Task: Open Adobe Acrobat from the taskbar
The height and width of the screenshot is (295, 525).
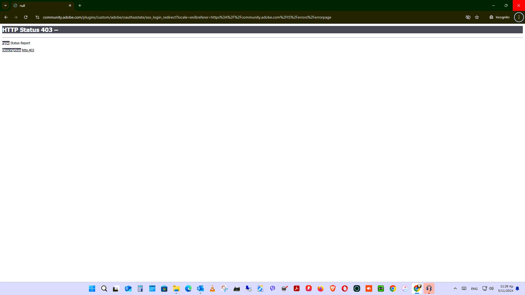Action: (297, 288)
